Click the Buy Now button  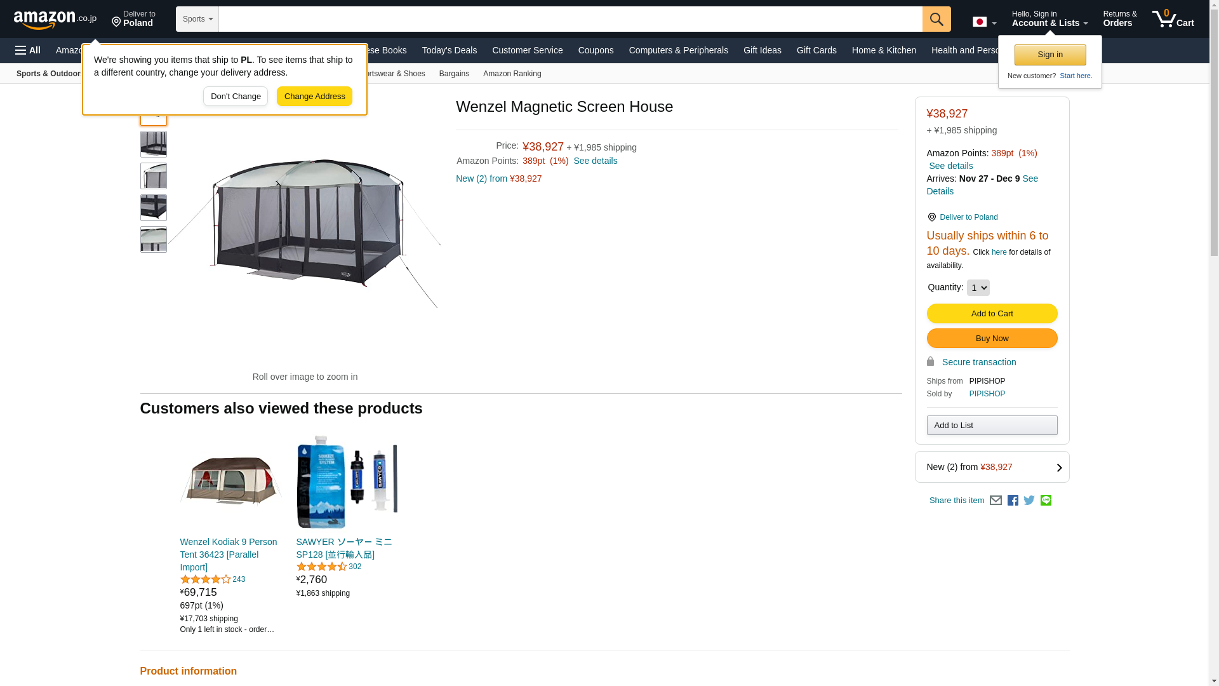pyautogui.click(x=992, y=338)
